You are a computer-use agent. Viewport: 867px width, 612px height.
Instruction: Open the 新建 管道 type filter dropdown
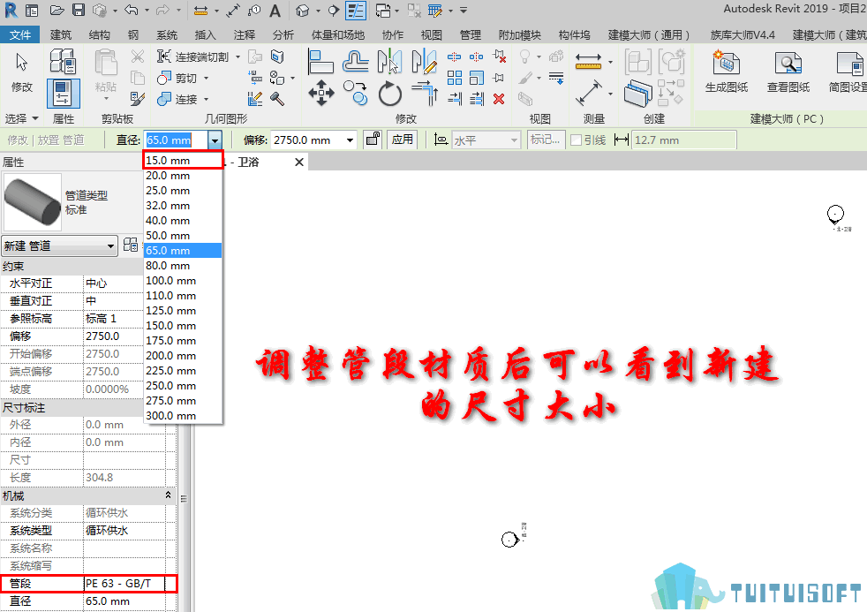59,246
